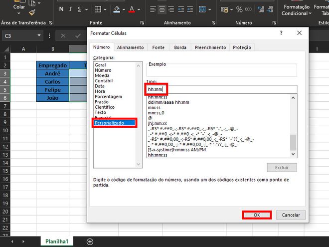Open the accounting format dropdown arrow
The height and width of the screenshot is (247, 329).
point(231,9)
